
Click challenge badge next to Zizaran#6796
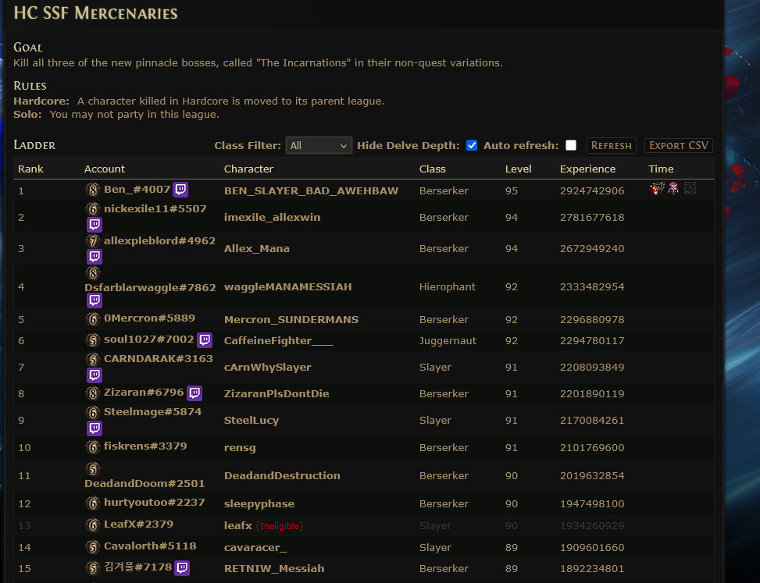tap(93, 393)
